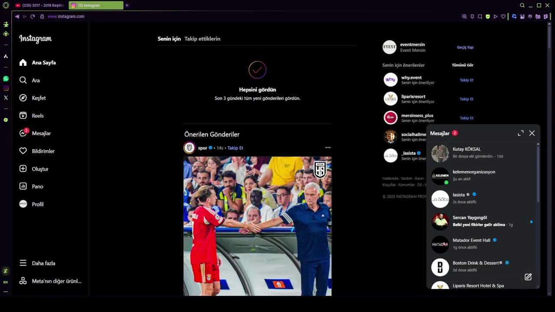Open a new tab with the plus button
The width and height of the screenshot is (555, 312).
[x=127, y=5]
